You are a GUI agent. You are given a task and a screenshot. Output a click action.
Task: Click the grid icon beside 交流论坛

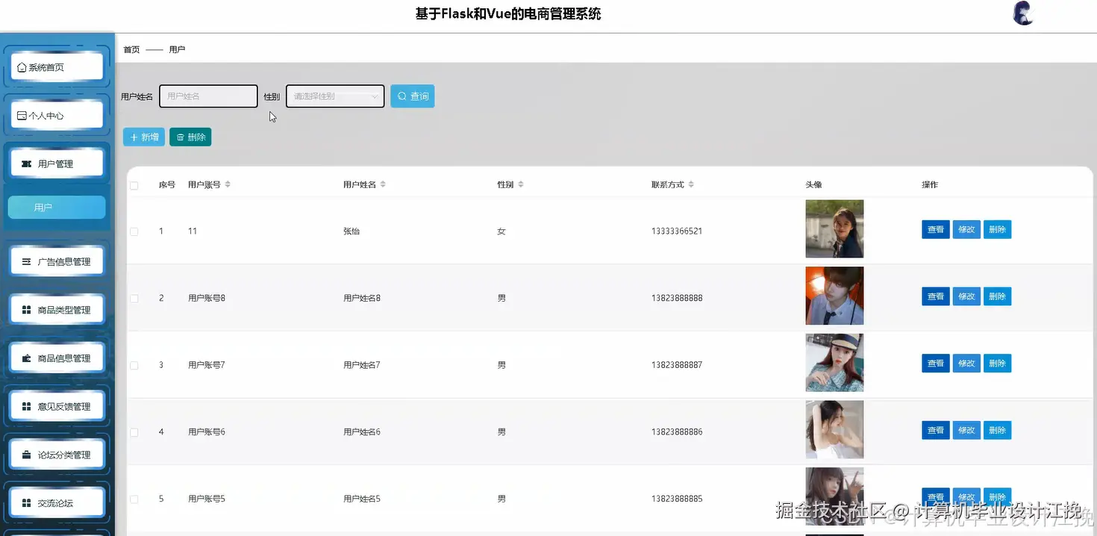[26, 503]
